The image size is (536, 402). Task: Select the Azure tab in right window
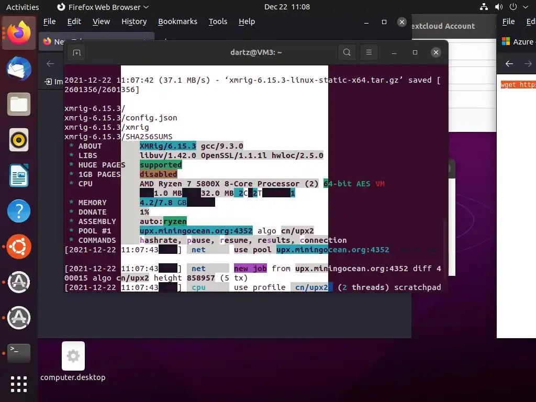(x=518, y=42)
